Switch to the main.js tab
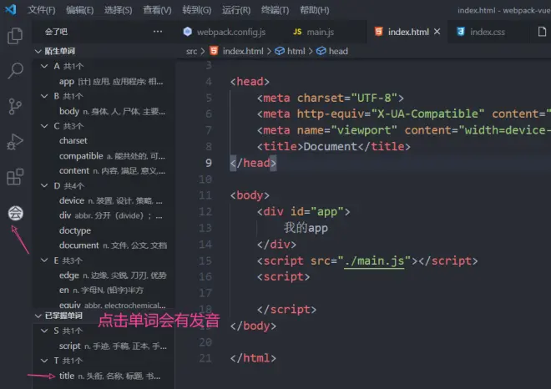 pos(321,32)
